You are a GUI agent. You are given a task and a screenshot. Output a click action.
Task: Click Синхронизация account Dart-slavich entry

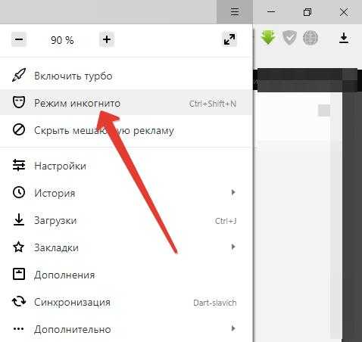point(126,302)
